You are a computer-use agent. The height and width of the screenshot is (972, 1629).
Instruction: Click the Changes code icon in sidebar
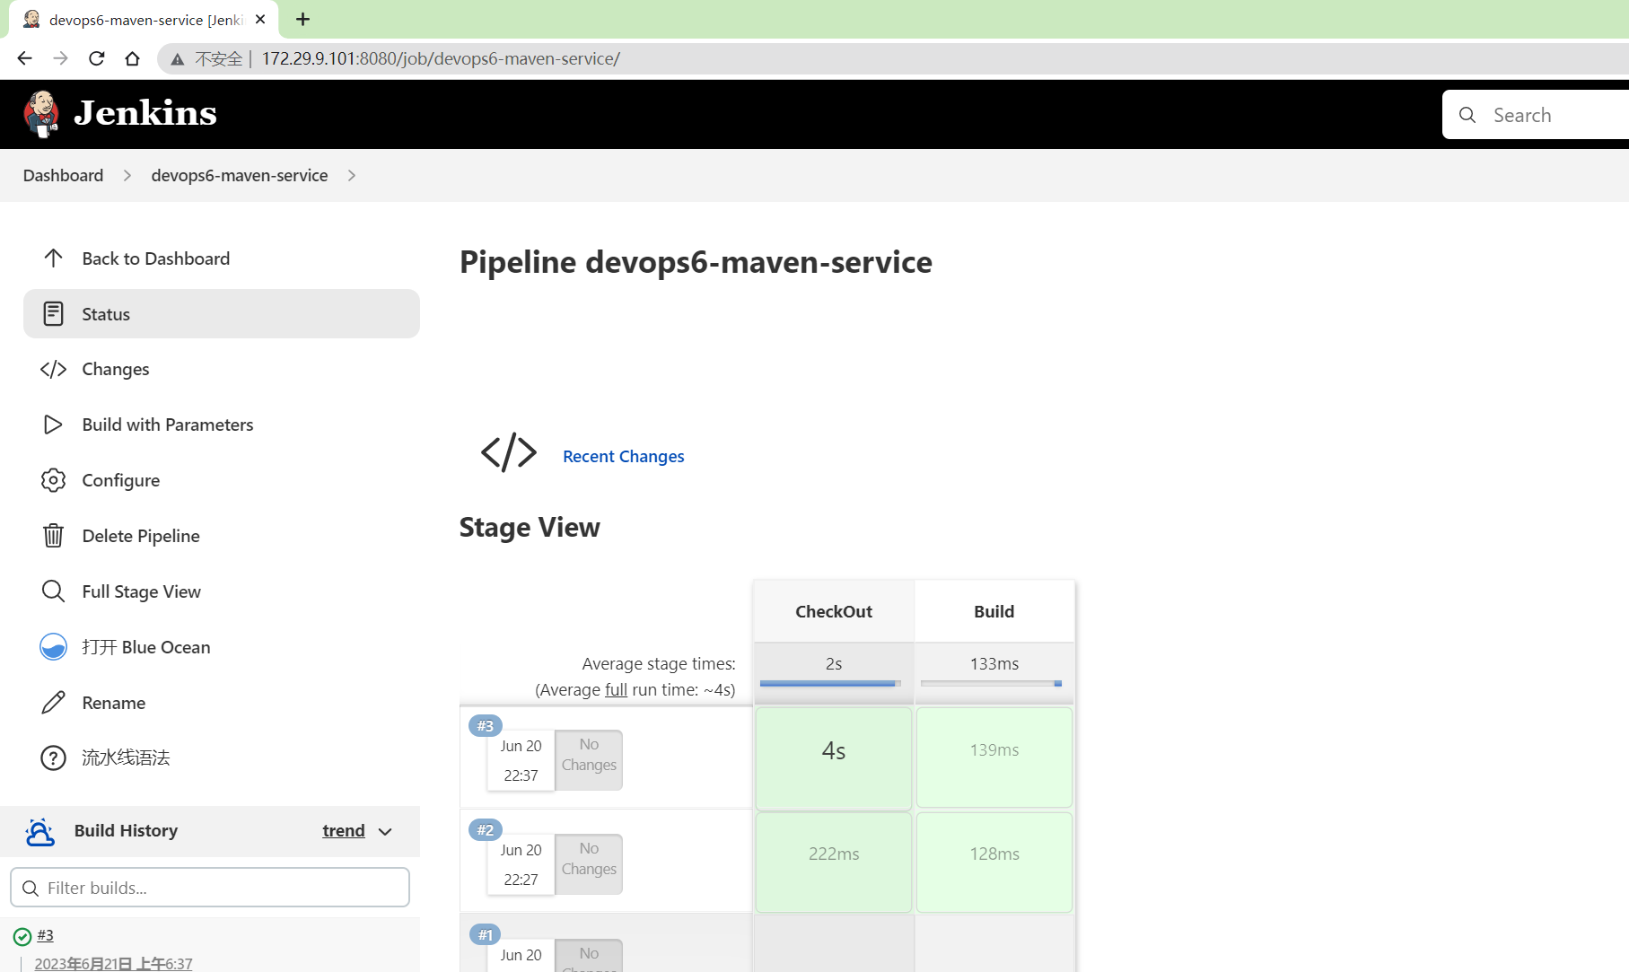(53, 369)
